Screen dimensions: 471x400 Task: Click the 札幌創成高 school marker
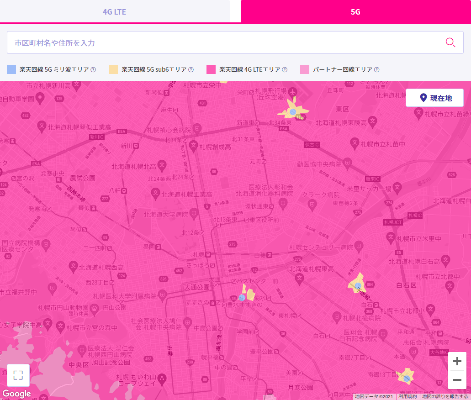[x=193, y=146]
